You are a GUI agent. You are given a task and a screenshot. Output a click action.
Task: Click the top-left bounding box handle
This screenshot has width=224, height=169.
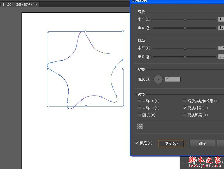48,32
